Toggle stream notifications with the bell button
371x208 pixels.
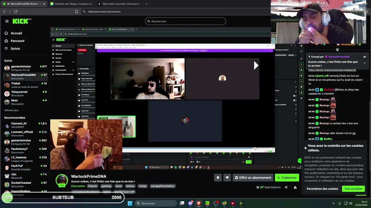pos(218,178)
